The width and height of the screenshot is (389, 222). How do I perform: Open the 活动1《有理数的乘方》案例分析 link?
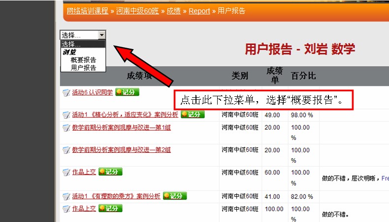(x=116, y=196)
